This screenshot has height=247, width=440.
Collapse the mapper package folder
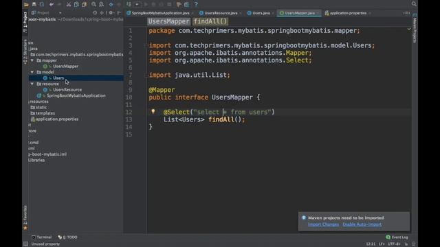click(32, 60)
